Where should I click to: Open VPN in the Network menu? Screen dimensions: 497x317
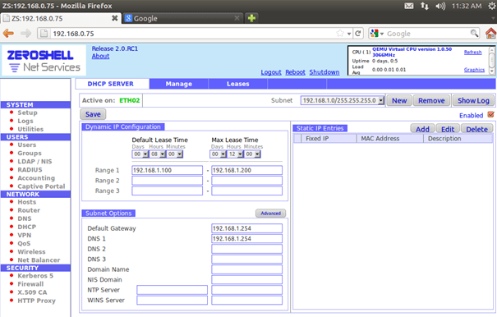point(25,235)
